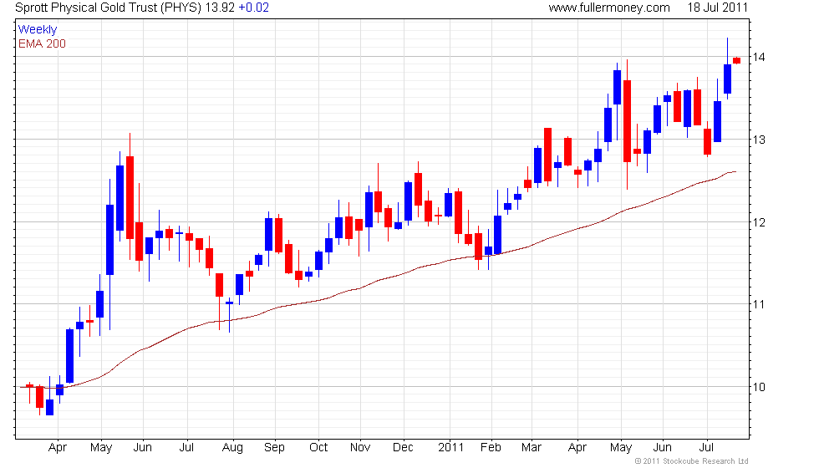Click the Sep x-axis label
819x468 pixels.
(x=274, y=448)
